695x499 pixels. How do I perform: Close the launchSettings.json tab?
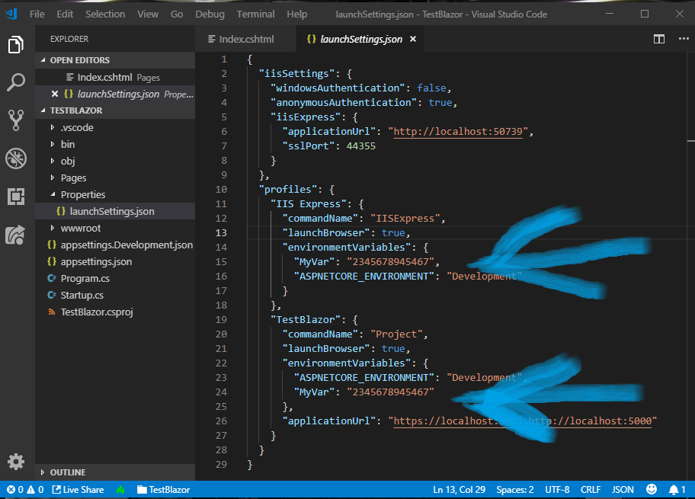pos(413,39)
